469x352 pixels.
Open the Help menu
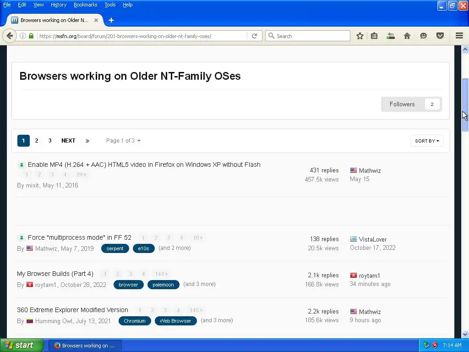(127, 5)
